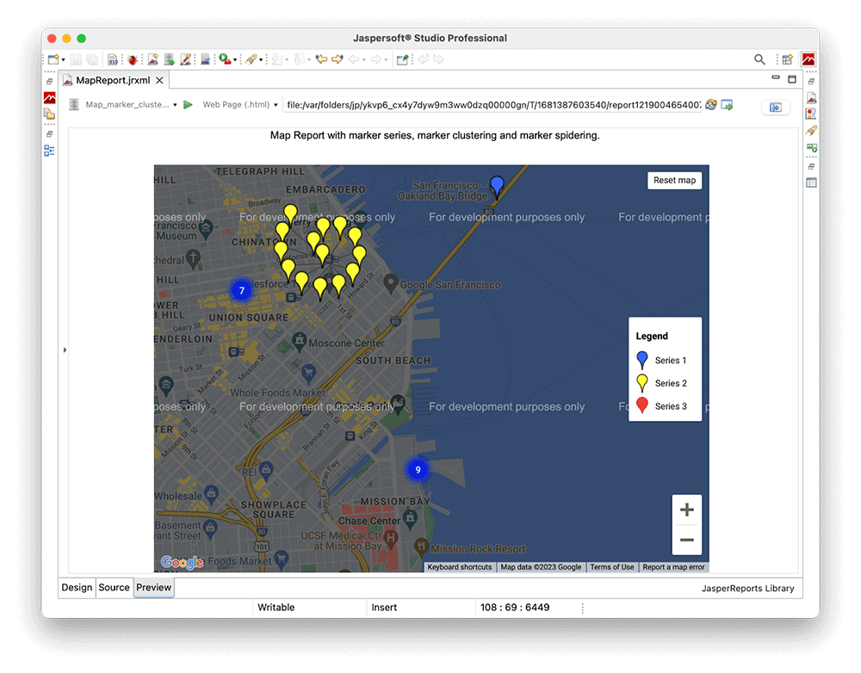The height and width of the screenshot is (673, 861).
Task: Click Series 3 red legend marker
Action: click(642, 405)
